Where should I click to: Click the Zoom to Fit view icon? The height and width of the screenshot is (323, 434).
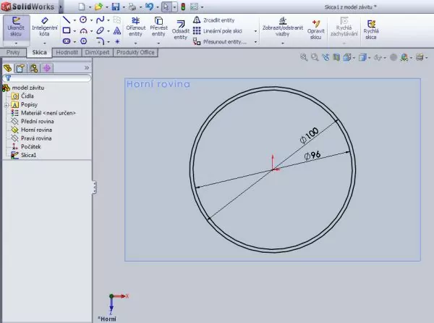coord(302,56)
